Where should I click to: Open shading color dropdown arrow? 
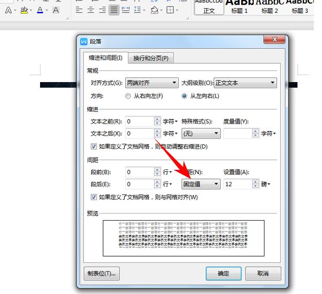161,10
